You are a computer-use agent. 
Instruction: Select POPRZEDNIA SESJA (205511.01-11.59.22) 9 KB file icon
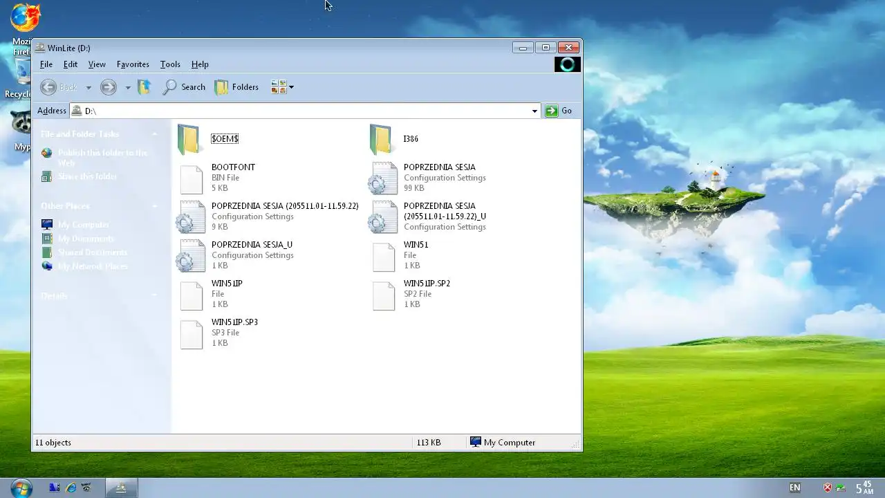[x=190, y=216]
